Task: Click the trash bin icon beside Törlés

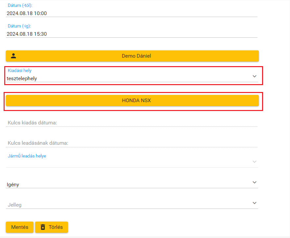Action: [43, 227]
